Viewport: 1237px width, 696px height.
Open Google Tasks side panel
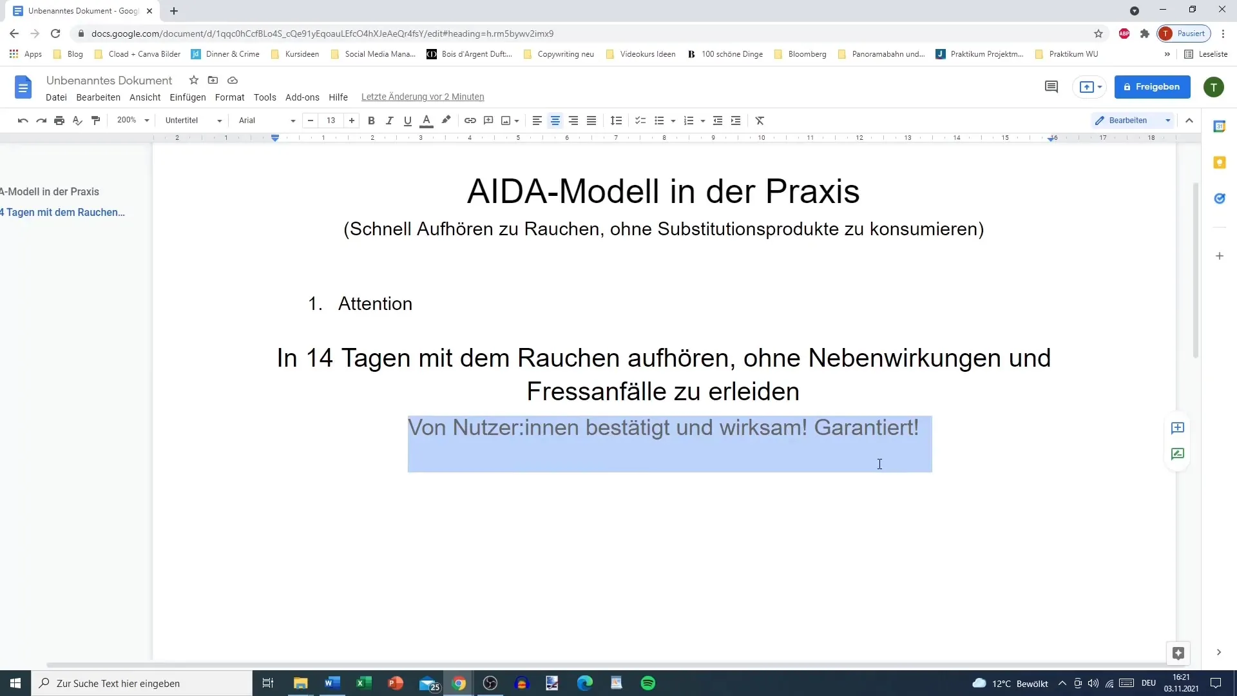pos(1220,198)
